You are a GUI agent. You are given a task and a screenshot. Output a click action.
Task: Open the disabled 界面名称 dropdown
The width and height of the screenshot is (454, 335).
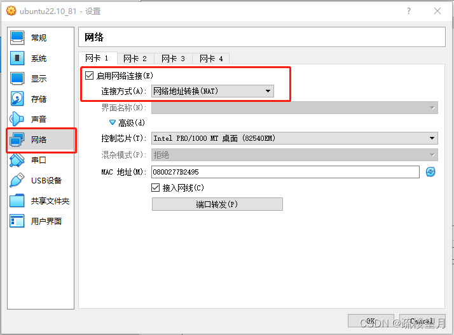coord(294,108)
